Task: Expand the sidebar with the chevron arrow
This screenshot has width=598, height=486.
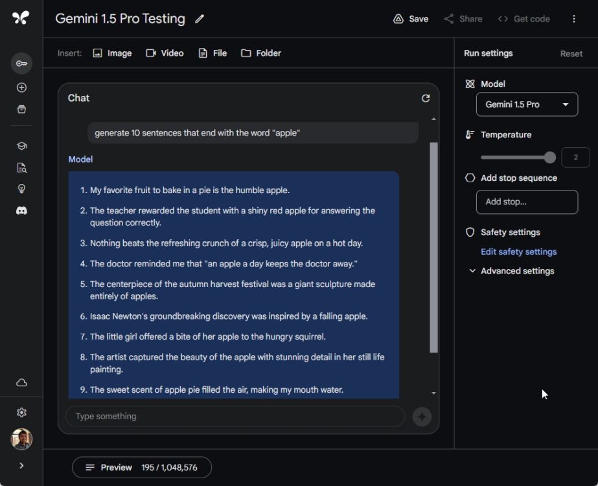Action: 21,465
